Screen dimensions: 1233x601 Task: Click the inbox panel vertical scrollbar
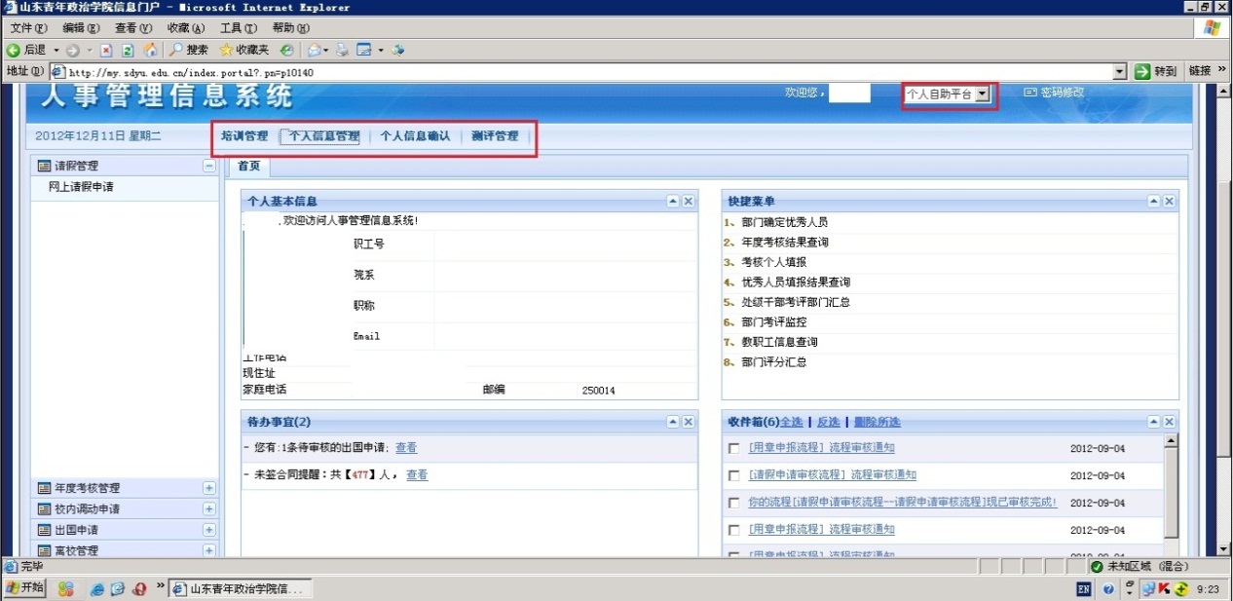(x=1172, y=487)
